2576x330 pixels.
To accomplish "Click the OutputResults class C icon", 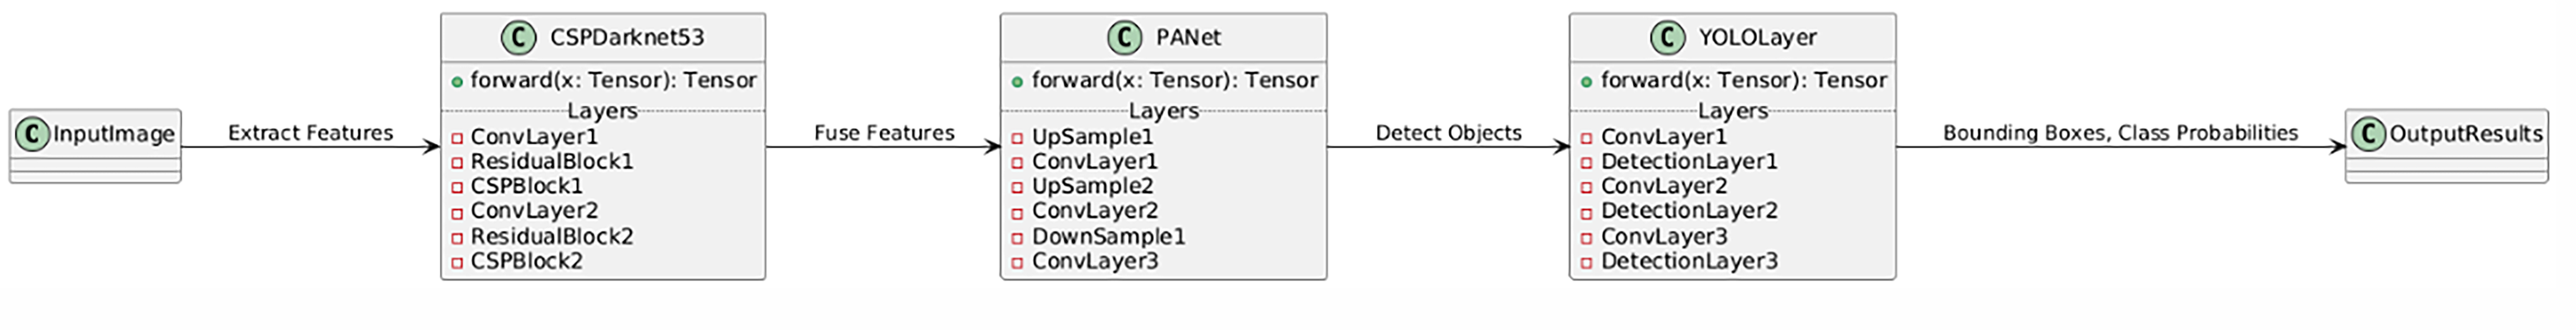I will tap(2369, 134).
